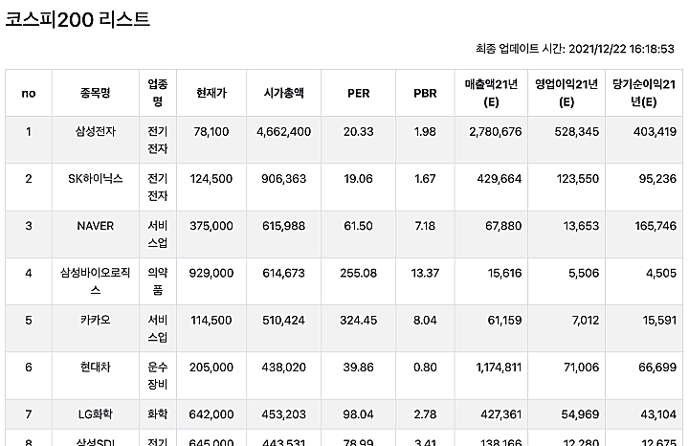Click the 코스피200 리스트 page heading
The height and width of the screenshot is (446, 689).
[x=78, y=20]
